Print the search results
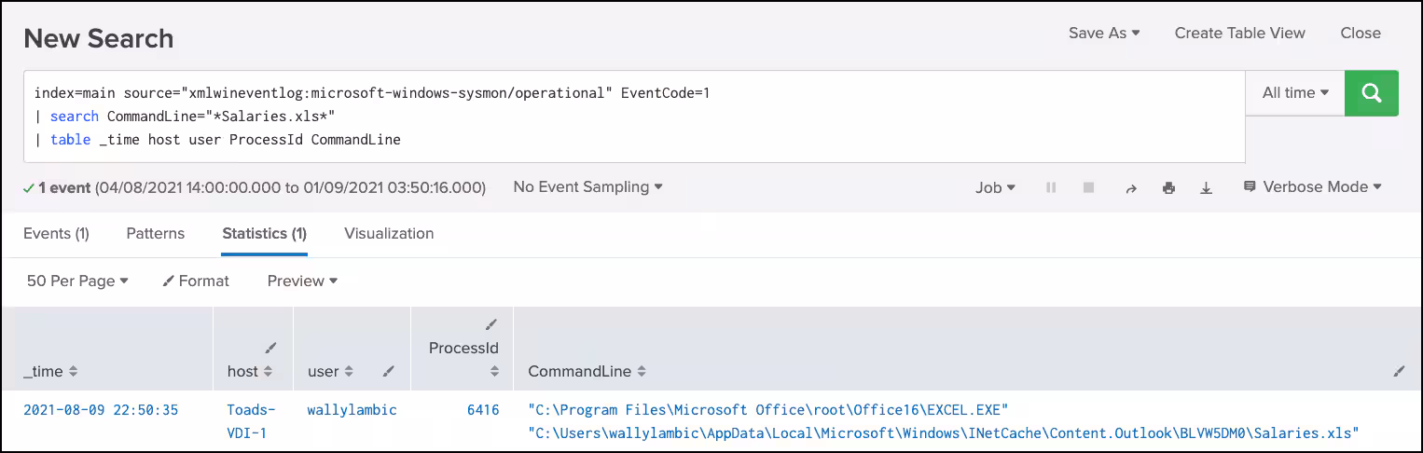Image resolution: width=1423 pixels, height=453 pixels. (x=1168, y=187)
